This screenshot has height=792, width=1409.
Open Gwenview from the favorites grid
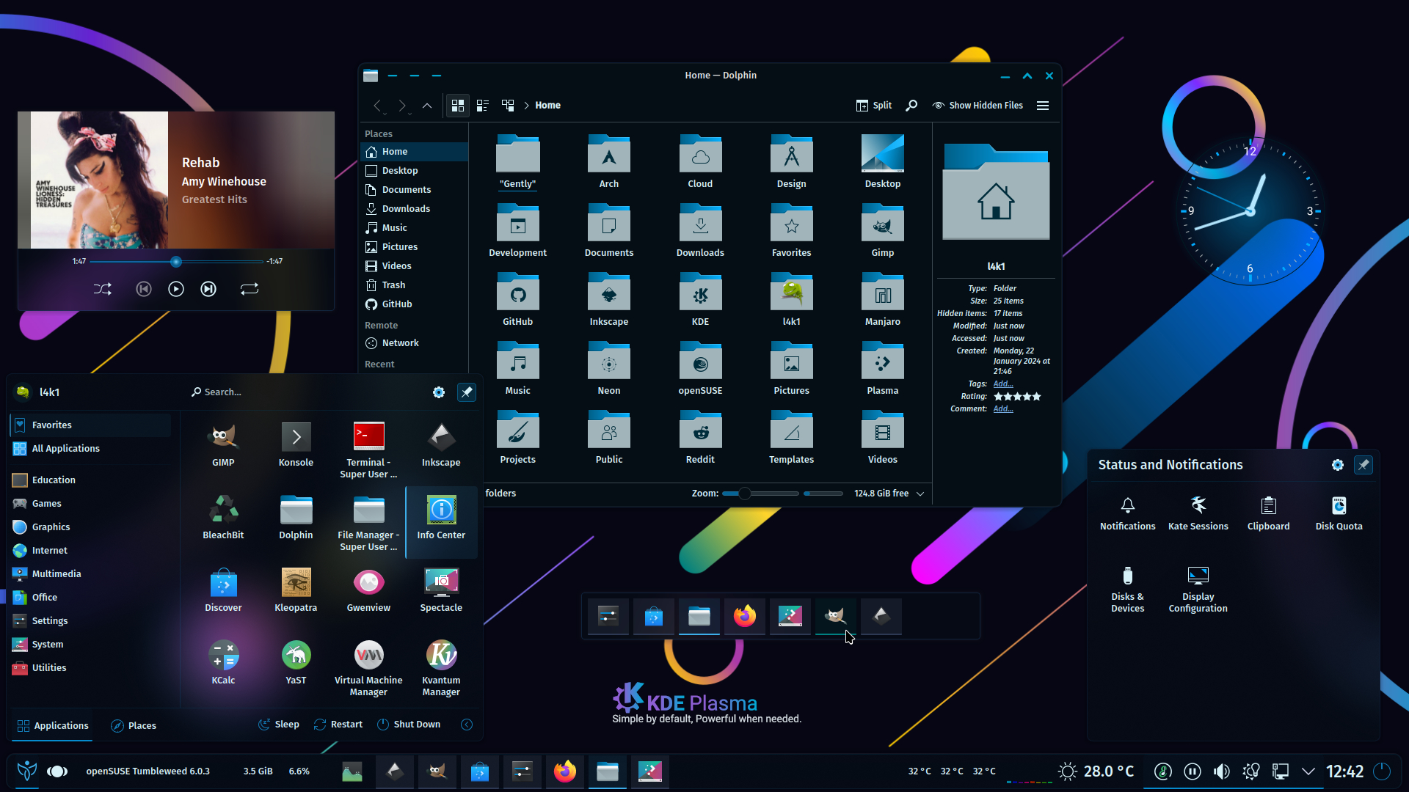coord(368,590)
